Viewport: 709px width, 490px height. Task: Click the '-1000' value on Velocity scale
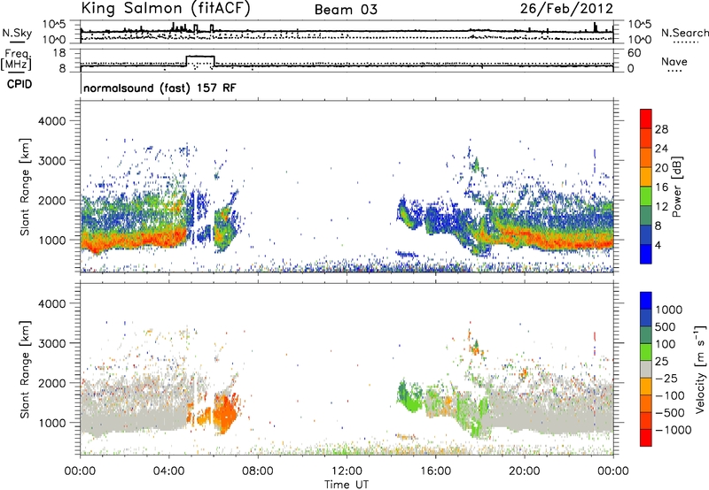coord(674,430)
